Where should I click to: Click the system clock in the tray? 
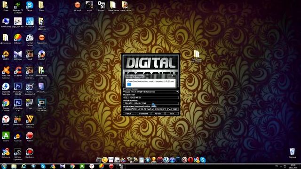tap(293, 166)
